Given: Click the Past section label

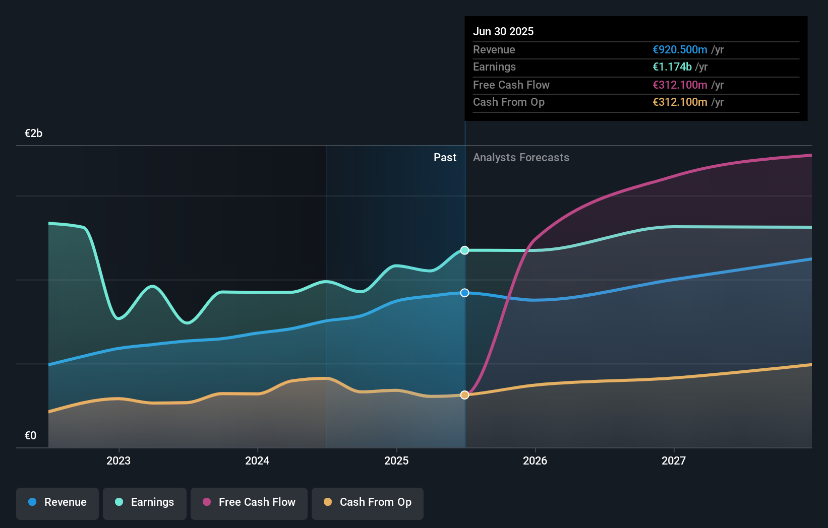Looking at the screenshot, I should pos(445,158).
